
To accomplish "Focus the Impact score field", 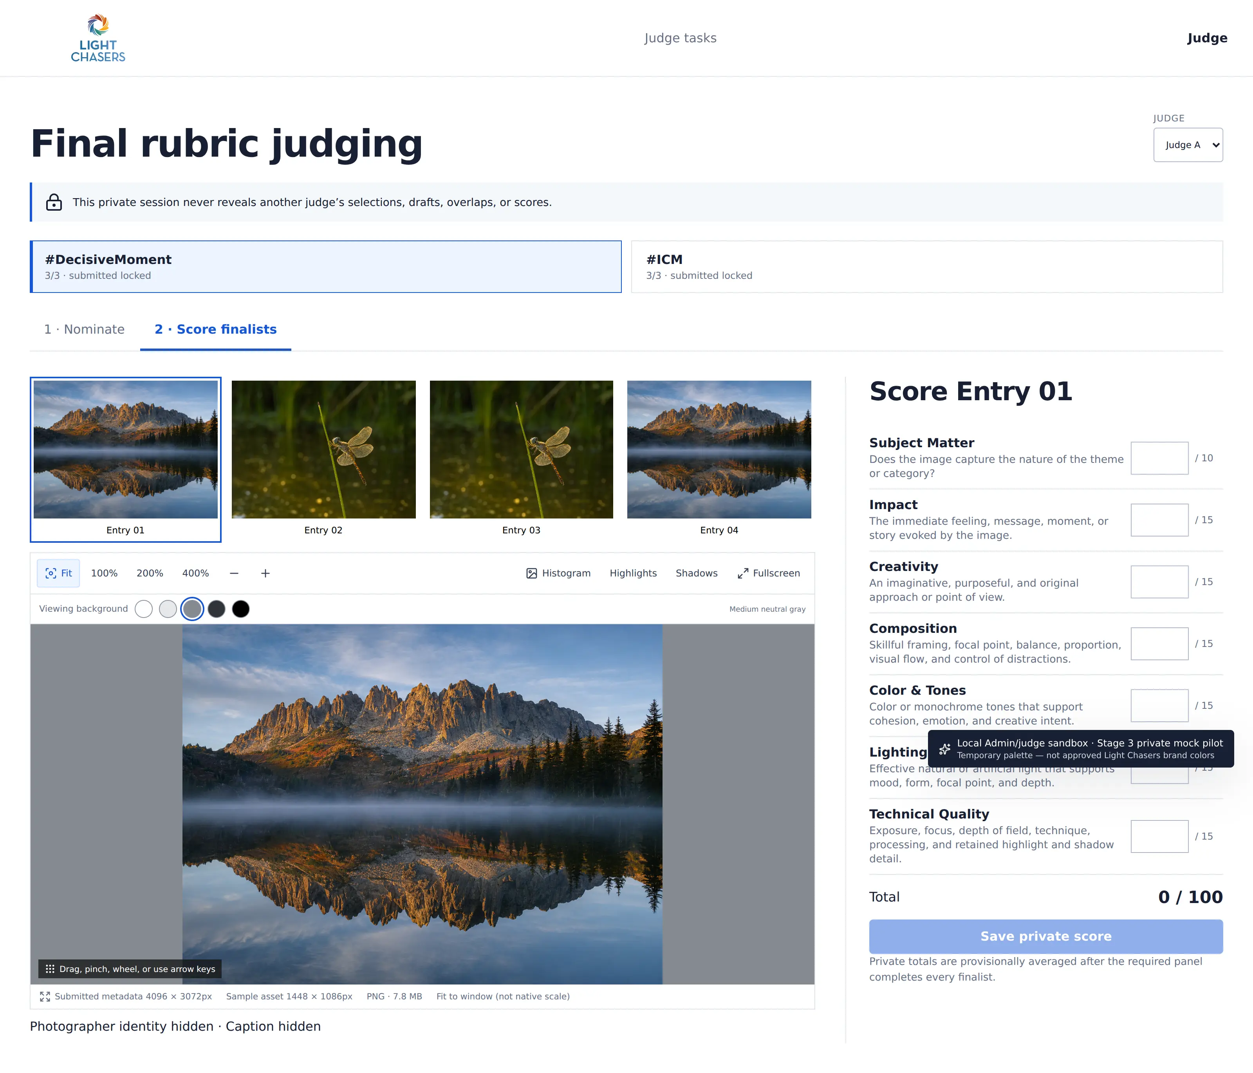I will [x=1159, y=520].
